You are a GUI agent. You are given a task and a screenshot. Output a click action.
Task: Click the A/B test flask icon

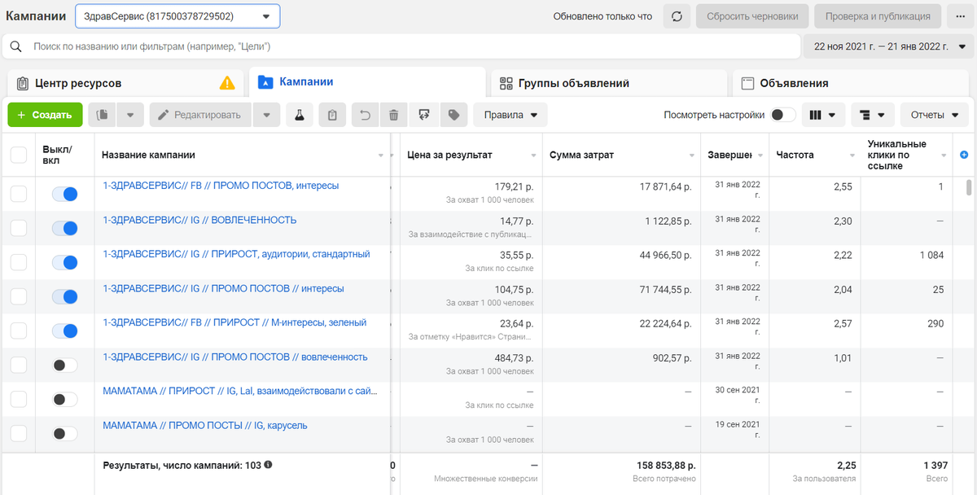click(300, 115)
